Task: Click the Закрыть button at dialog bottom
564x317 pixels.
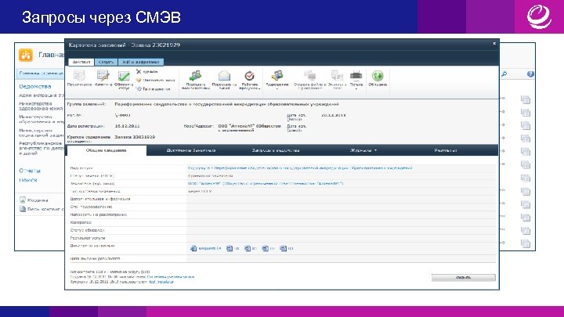Action: [463, 277]
